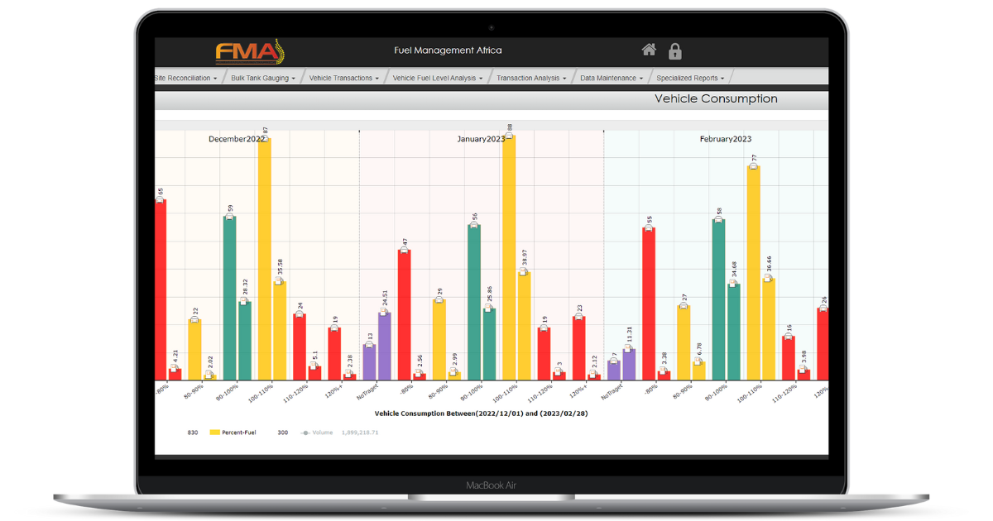Open the Specialized Reports dropdown
The image size is (993, 521).
tap(691, 76)
